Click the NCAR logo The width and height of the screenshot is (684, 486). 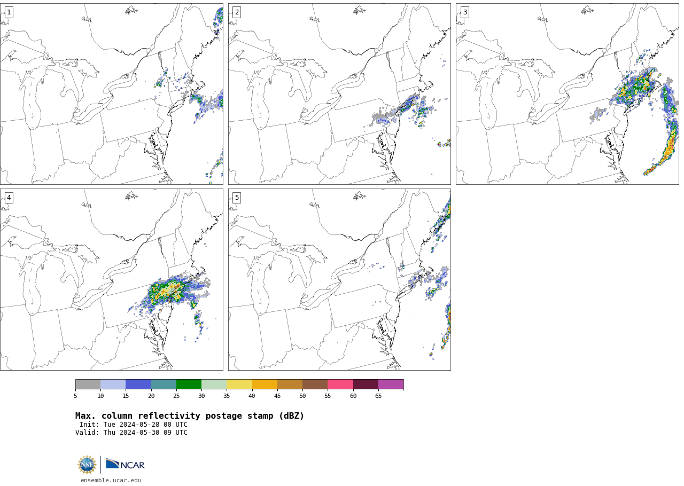tap(125, 464)
